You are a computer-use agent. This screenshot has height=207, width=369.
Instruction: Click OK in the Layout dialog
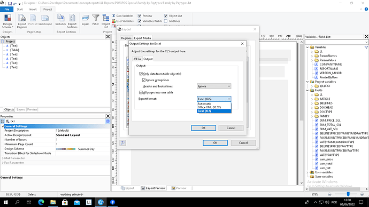click(x=215, y=142)
